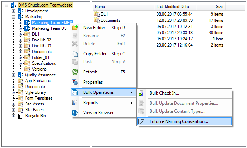Expand the Recycle Bin node
Viewport: 247px width, 148px height.
(14, 116)
